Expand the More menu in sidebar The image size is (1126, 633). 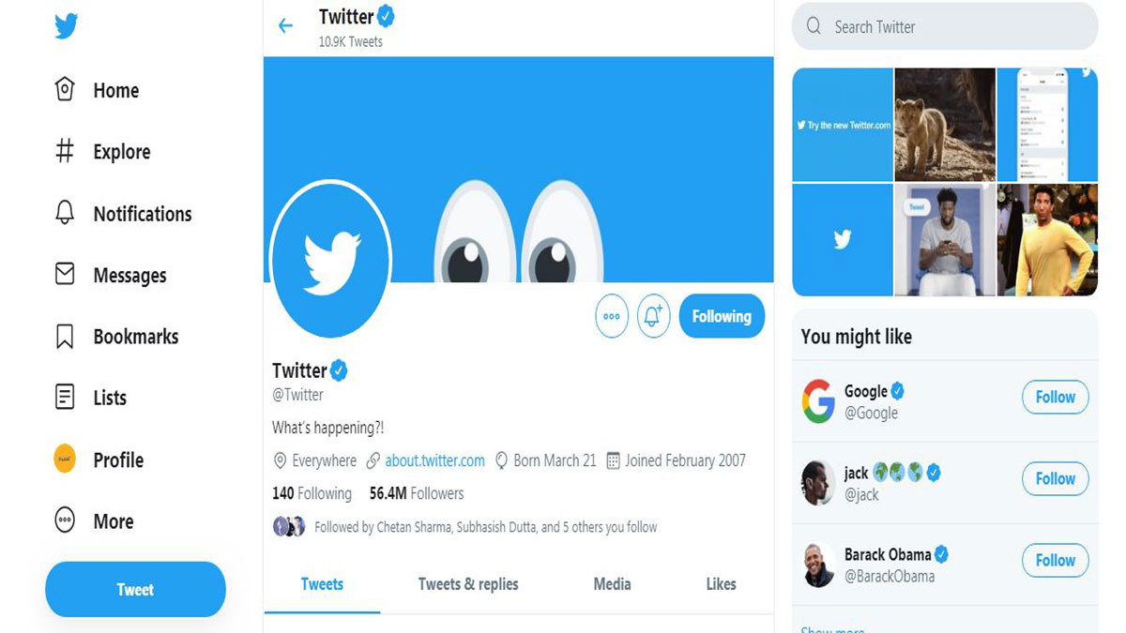tap(94, 521)
